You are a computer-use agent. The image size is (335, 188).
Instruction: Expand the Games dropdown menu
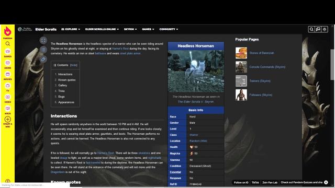(148, 29)
